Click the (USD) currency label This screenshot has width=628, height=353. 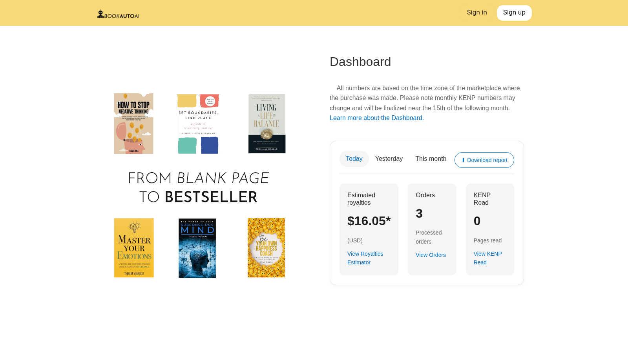355,241
